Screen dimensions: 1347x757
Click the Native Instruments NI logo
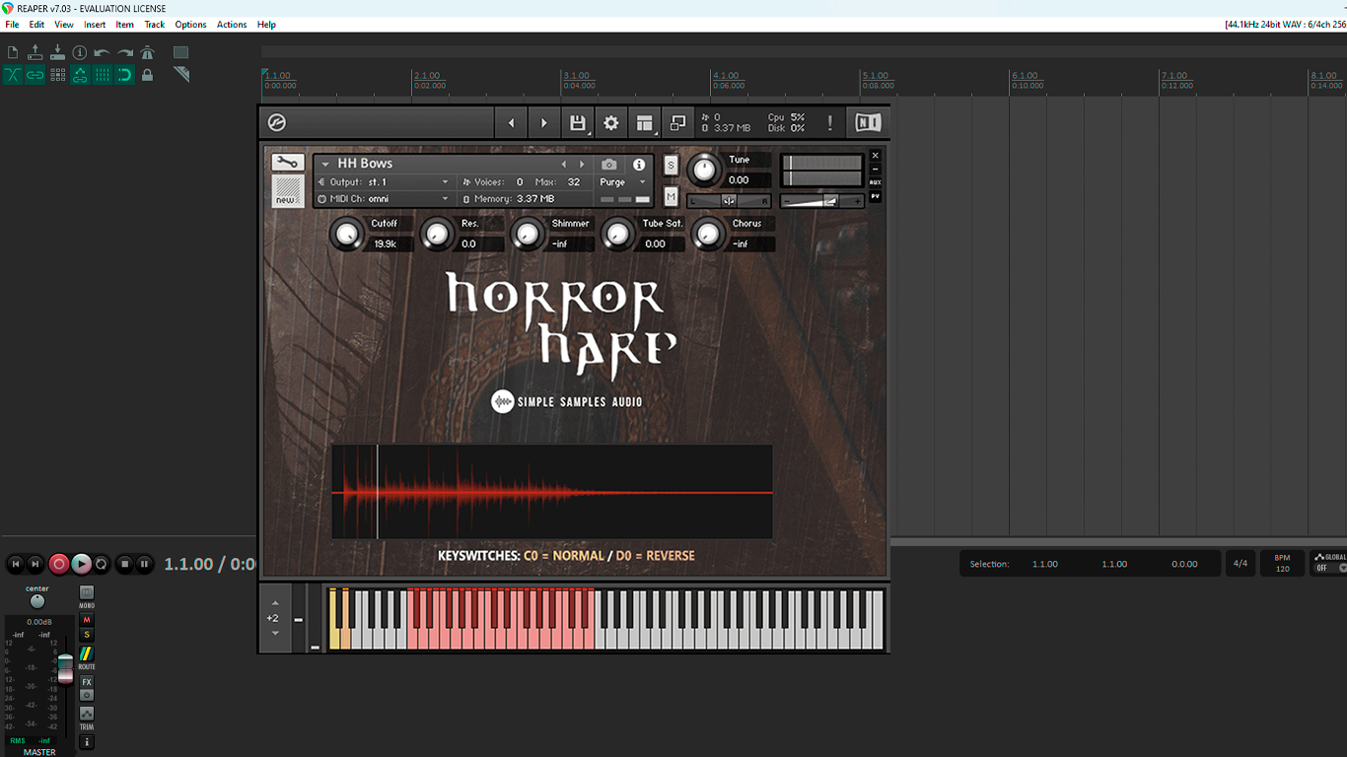[868, 123]
